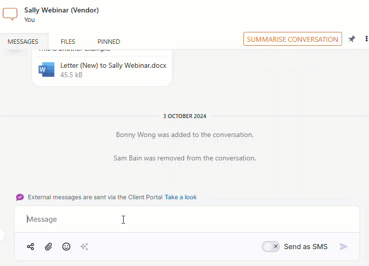Screen dimensions: 369x266
Task: Click the Summarise Conversation button
Action: coord(293,39)
